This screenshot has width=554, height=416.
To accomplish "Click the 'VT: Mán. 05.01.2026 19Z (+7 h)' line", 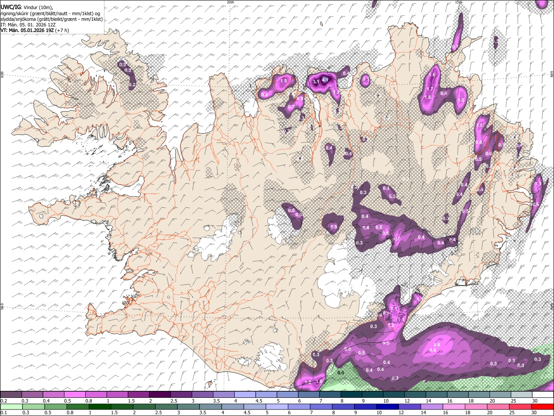I will [35, 30].
